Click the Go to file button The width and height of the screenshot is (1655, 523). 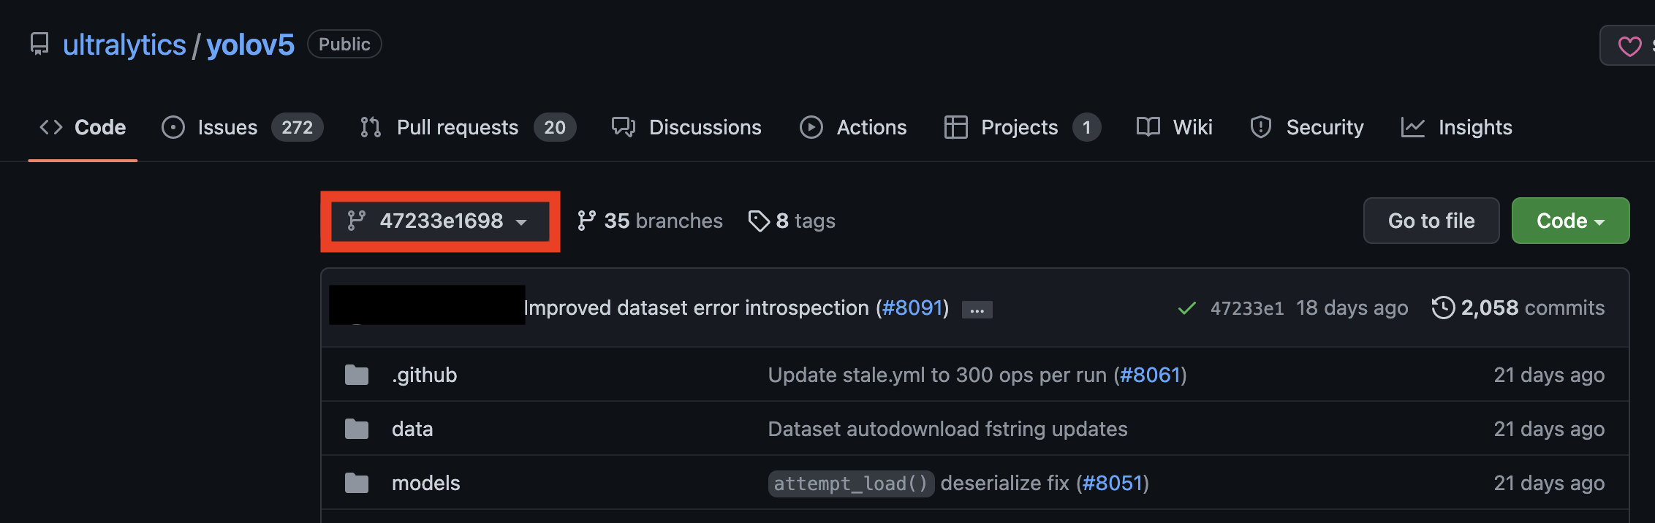[1430, 221]
